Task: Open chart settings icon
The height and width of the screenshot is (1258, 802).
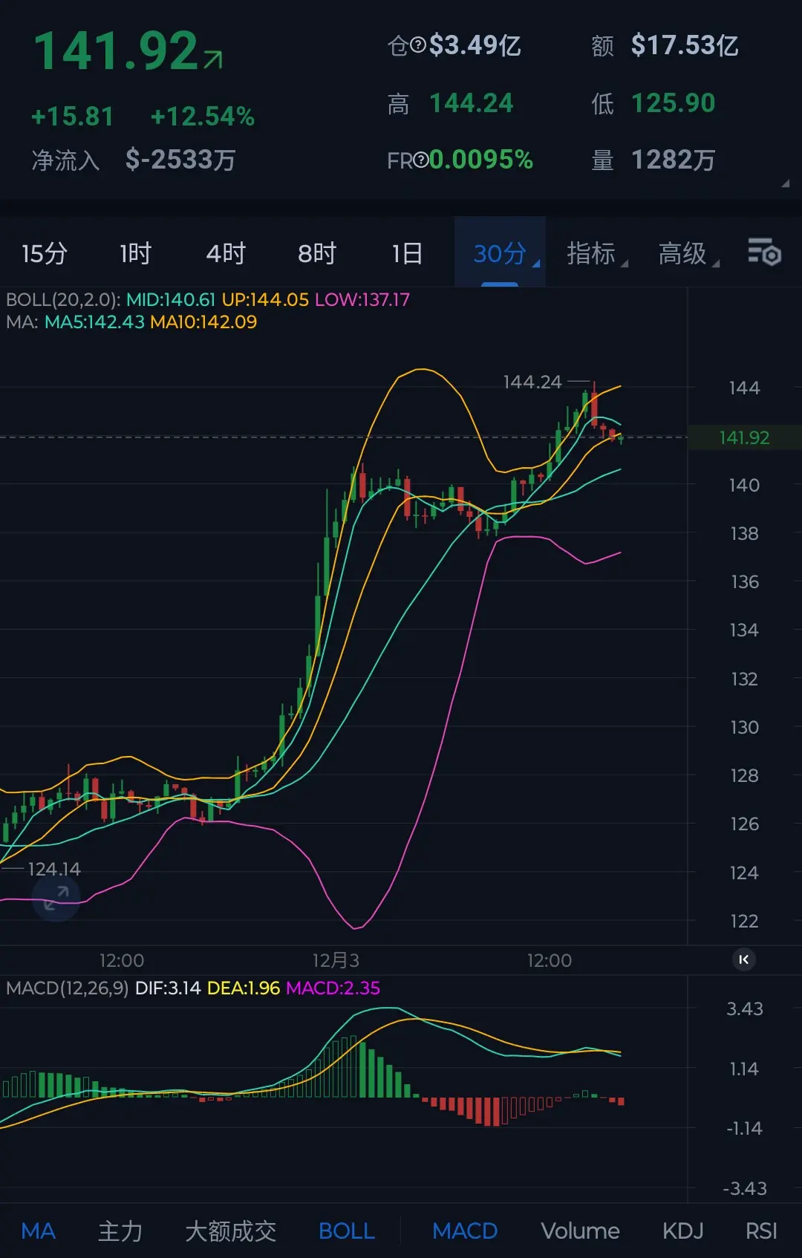Action: coord(764,252)
